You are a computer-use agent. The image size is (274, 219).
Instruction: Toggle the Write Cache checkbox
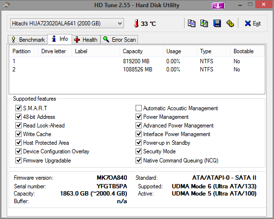tap(18, 134)
